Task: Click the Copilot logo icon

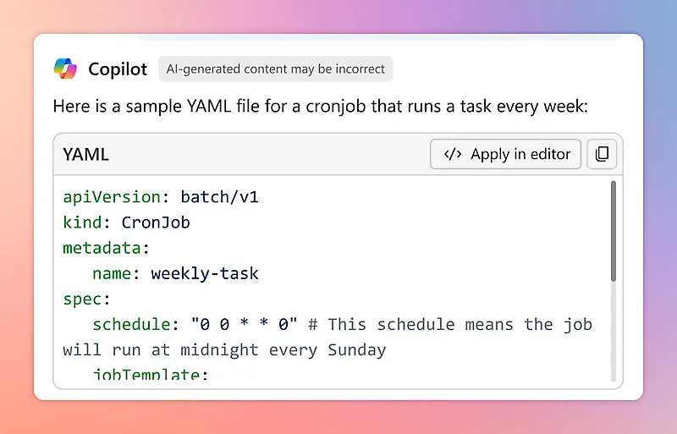Action: 65,69
